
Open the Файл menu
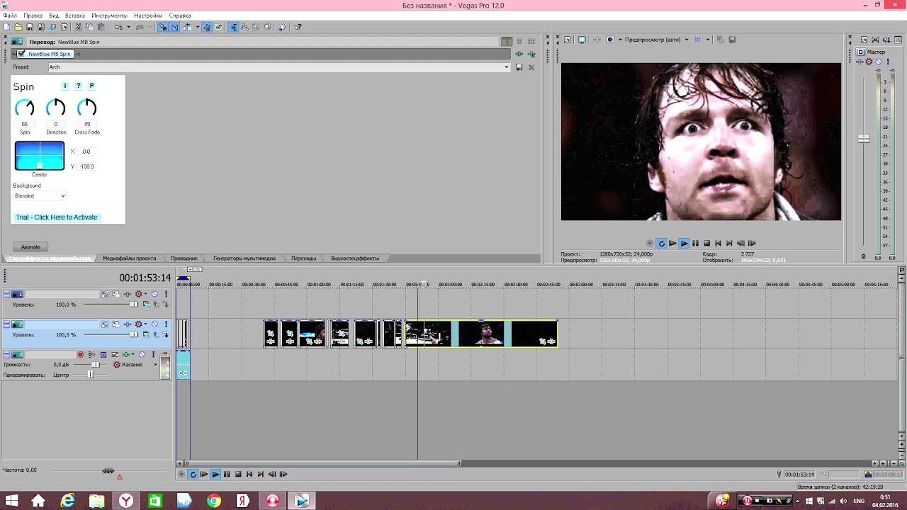(x=10, y=16)
